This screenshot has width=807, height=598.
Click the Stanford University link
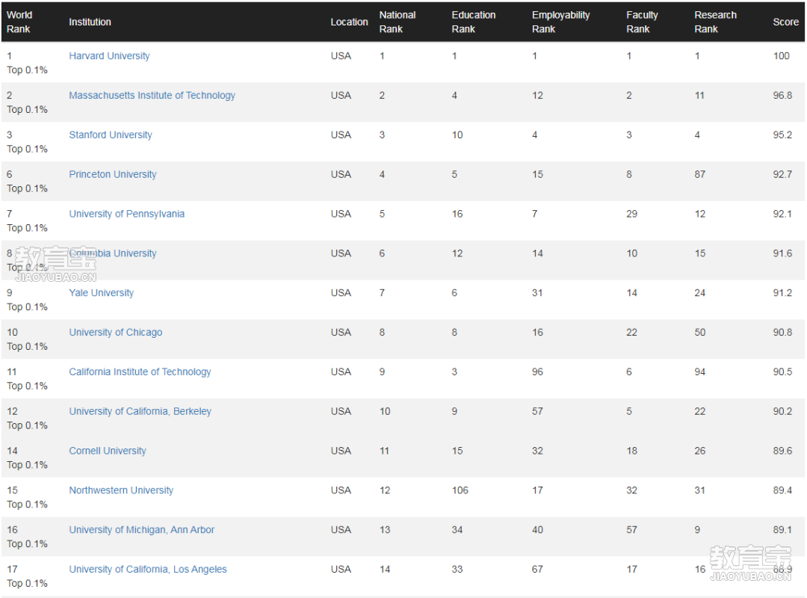pyautogui.click(x=110, y=135)
